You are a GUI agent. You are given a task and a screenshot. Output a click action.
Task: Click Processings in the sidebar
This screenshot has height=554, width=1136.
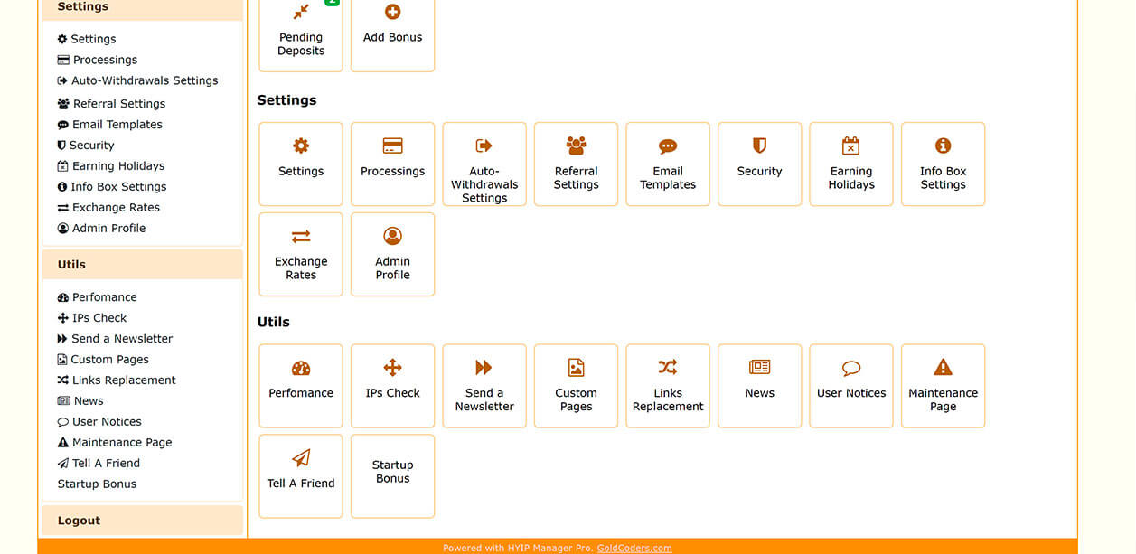click(98, 60)
